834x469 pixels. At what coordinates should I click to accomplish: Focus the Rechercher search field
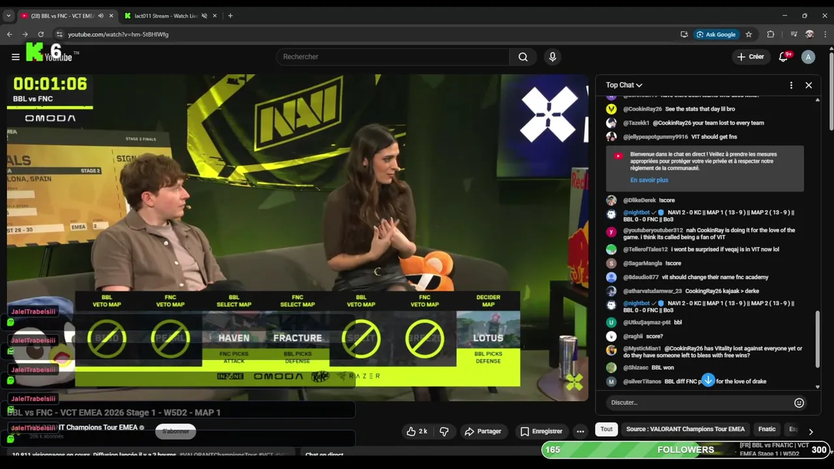393,57
